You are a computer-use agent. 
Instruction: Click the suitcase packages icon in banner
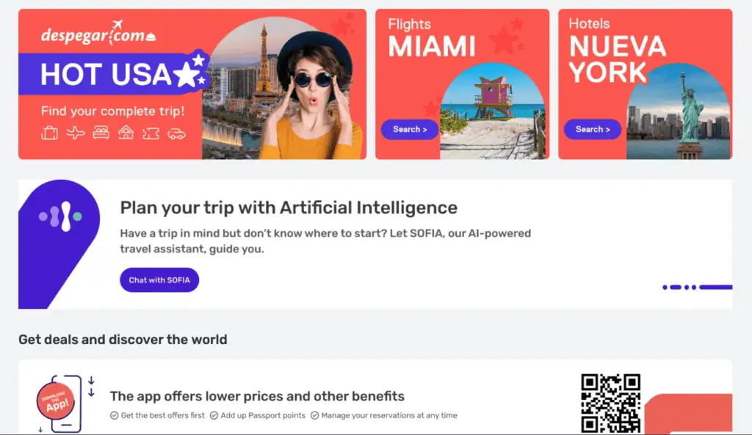point(49,133)
